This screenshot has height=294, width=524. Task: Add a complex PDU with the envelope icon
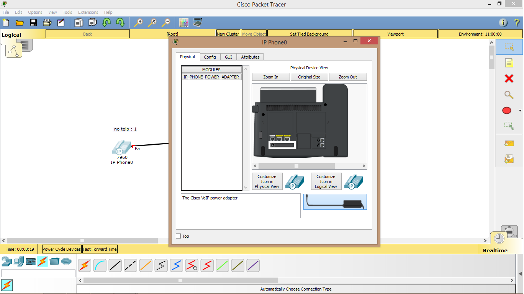coord(509,158)
